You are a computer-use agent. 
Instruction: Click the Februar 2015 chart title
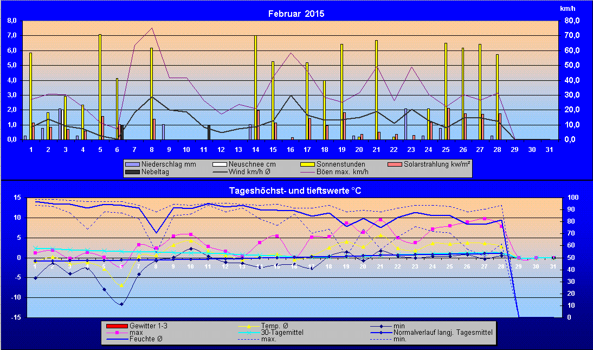click(x=296, y=14)
